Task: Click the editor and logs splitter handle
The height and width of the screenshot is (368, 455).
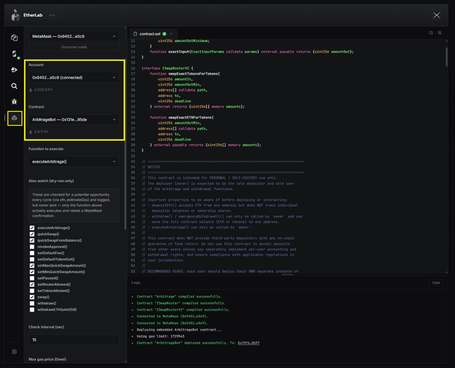Action: point(287,275)
